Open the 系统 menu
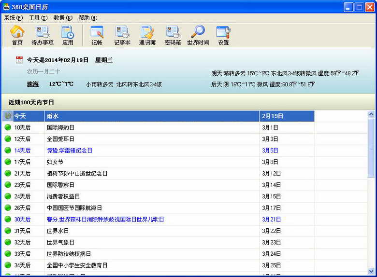Viewport: 377px width, 277px height. click(13, 18)
